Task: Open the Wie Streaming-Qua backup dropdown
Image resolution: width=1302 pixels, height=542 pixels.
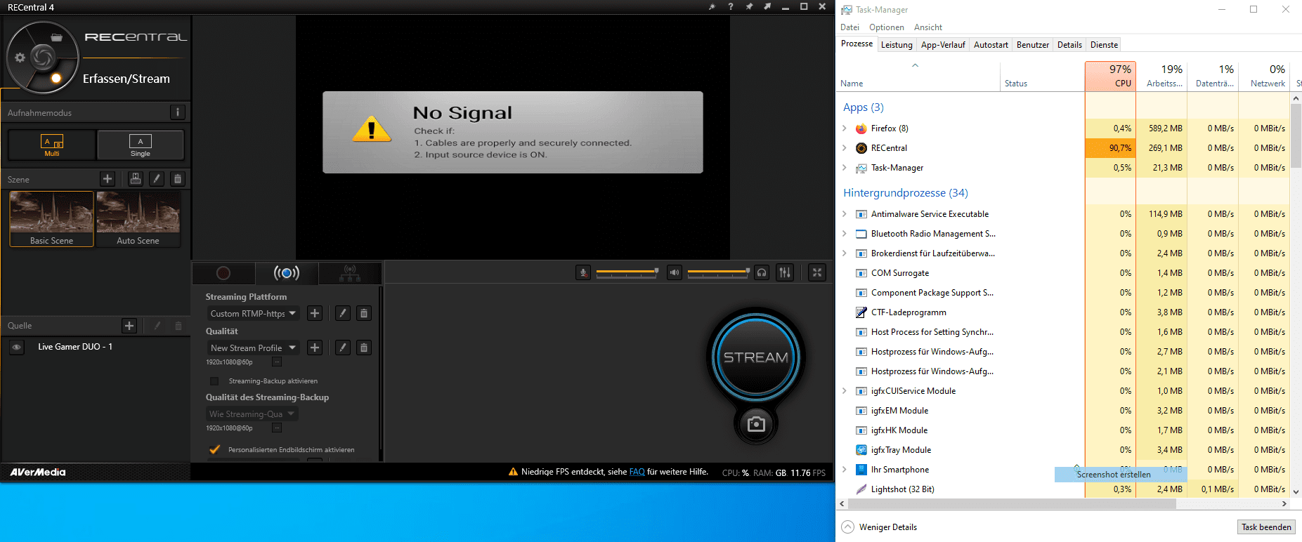Action: point(253,414)
